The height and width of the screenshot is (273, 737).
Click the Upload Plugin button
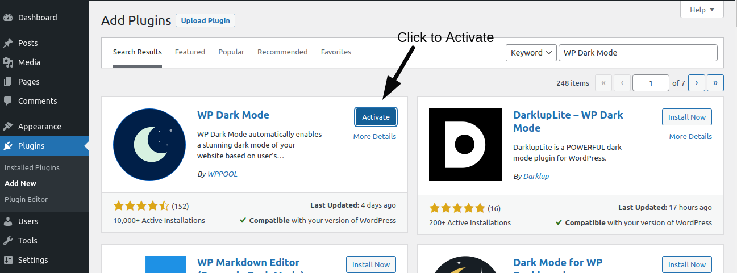click(205, 20)
